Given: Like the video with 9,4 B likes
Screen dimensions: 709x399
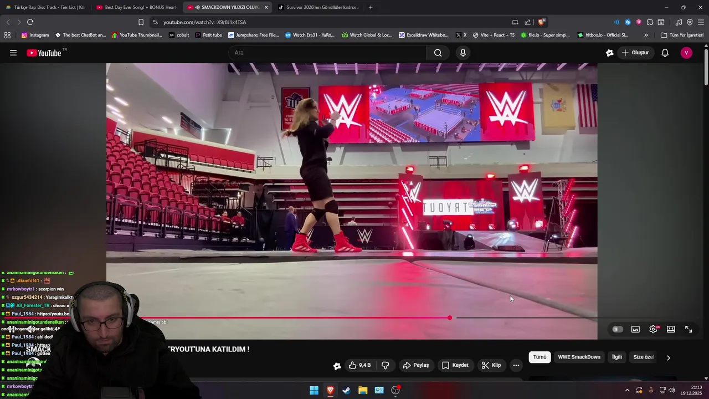Looking at the screenshot, I should coord(359,365).
